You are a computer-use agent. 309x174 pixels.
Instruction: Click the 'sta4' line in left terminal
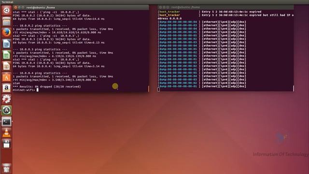pos(16,83)
